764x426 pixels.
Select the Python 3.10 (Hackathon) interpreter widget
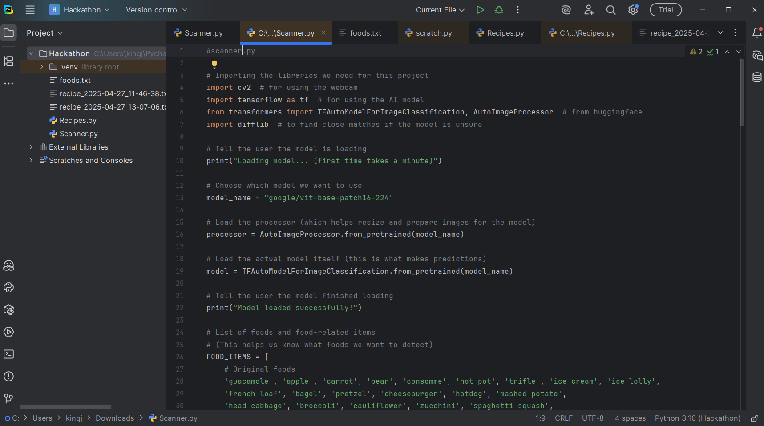698,418
